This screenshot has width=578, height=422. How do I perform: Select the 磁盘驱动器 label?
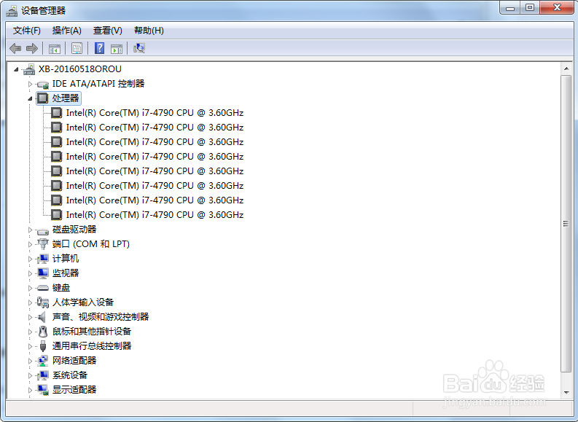74,230
